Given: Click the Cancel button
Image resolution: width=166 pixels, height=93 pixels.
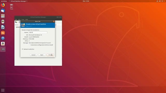Looking at the screenshot, I should [x=33, y=55].
